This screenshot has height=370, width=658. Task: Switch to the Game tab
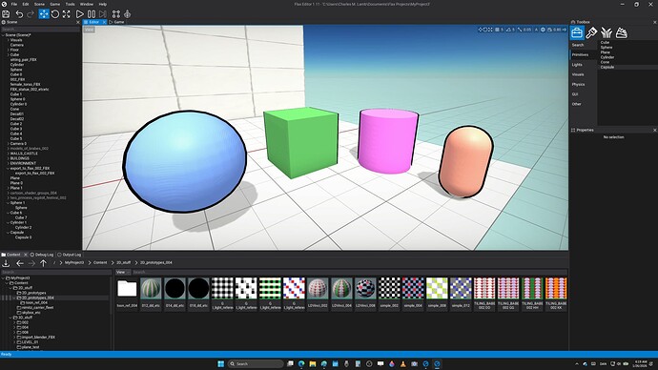(x=117, y=22)
